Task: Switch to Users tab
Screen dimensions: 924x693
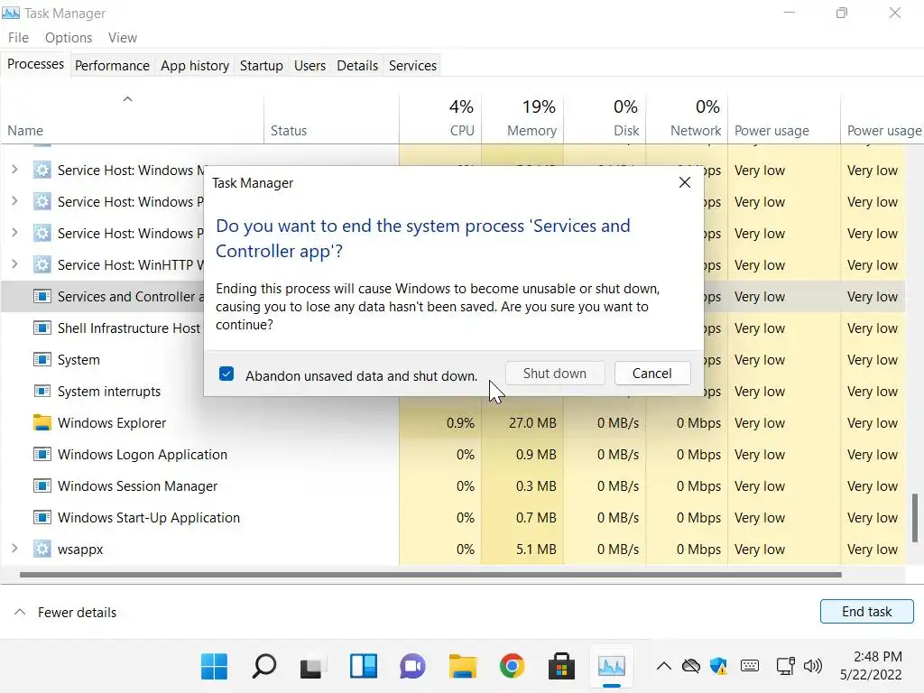Action: click(310, 65)
